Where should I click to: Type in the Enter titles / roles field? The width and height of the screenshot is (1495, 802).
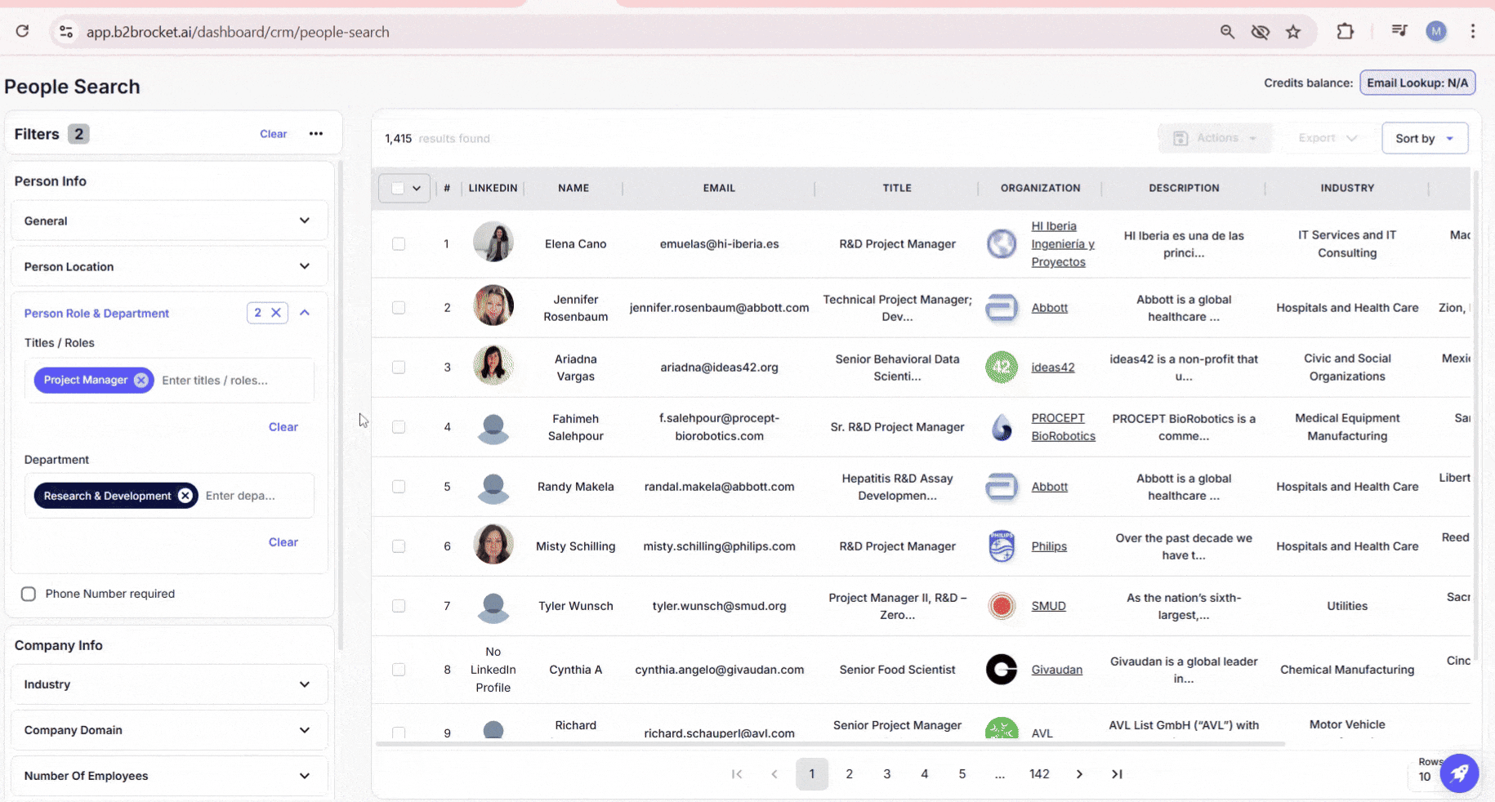click(x=233, y=381)
